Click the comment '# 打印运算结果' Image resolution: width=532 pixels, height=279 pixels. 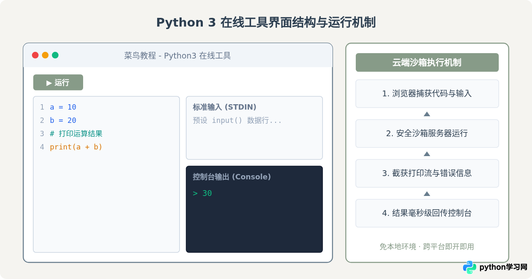76,134
